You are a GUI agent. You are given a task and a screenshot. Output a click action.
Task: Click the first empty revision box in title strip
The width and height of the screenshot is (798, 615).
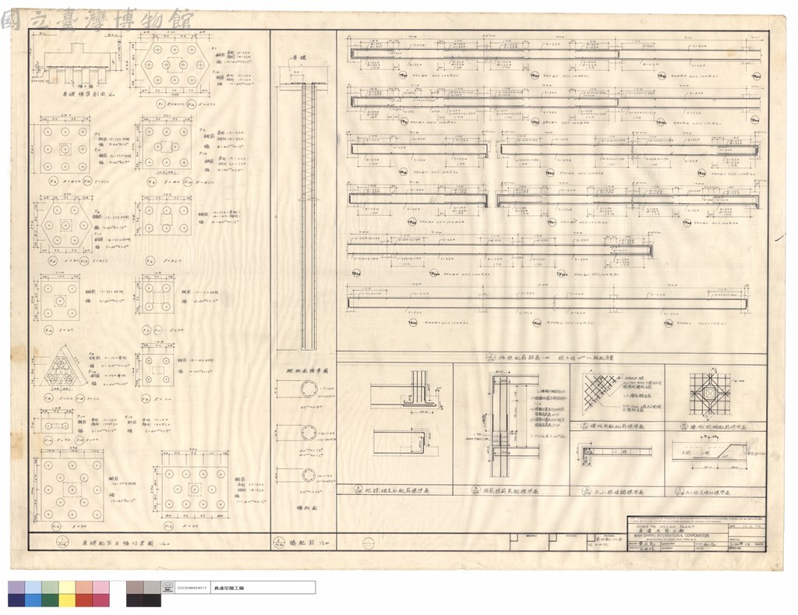click(x=529, y=542)
